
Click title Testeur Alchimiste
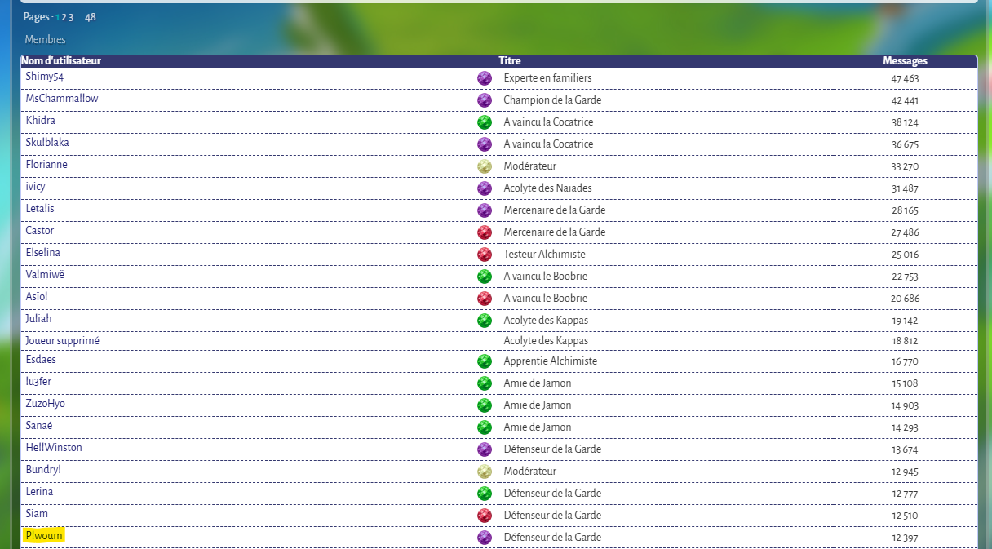[544, 255]
